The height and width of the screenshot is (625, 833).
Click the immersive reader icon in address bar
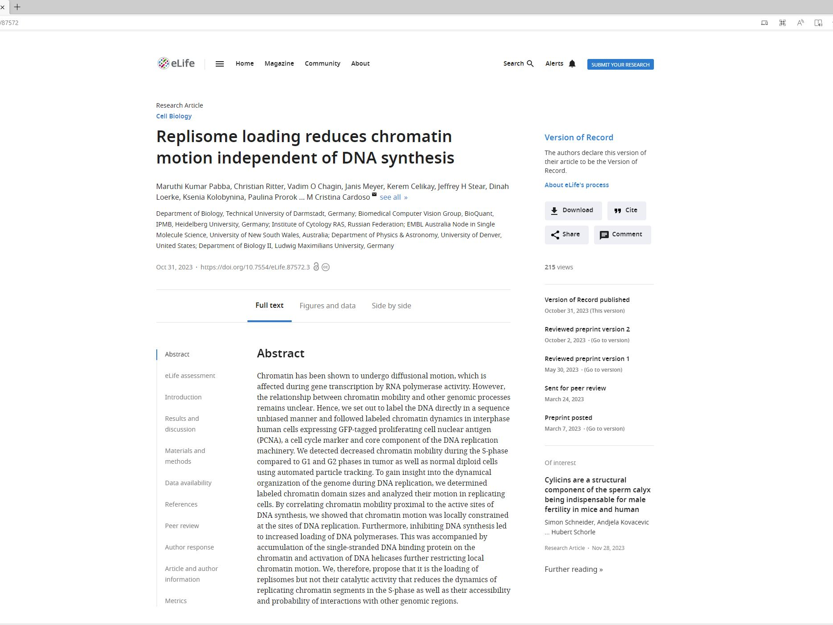818,23
